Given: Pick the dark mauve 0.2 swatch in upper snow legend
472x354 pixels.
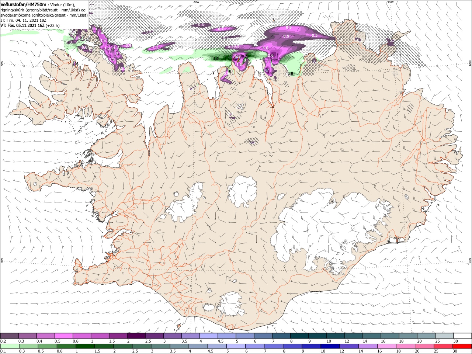Looking at the screenshot, I should [x=9, y=336].
